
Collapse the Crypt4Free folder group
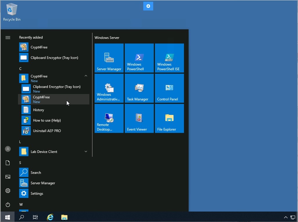click(86, 76)
